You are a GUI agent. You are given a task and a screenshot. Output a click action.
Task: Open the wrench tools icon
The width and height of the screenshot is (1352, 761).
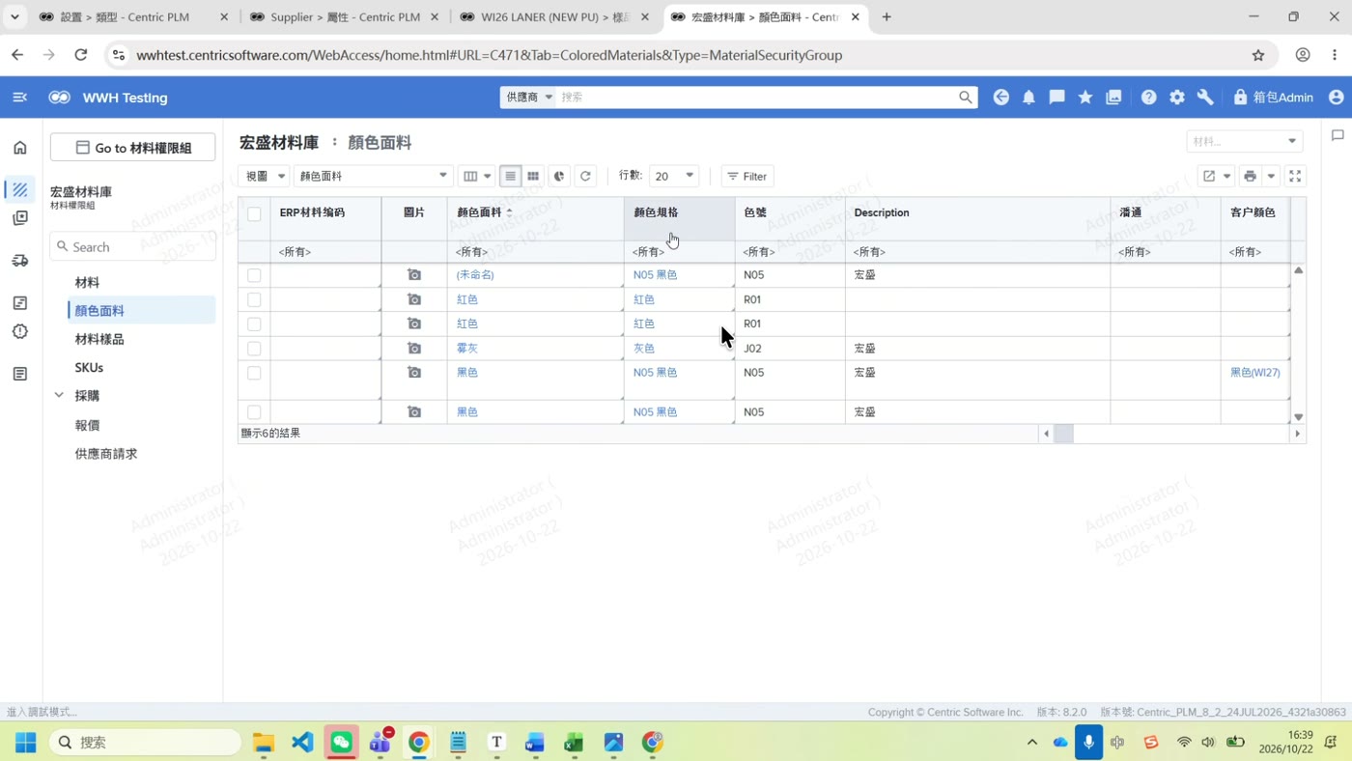tap(1205, 98)
